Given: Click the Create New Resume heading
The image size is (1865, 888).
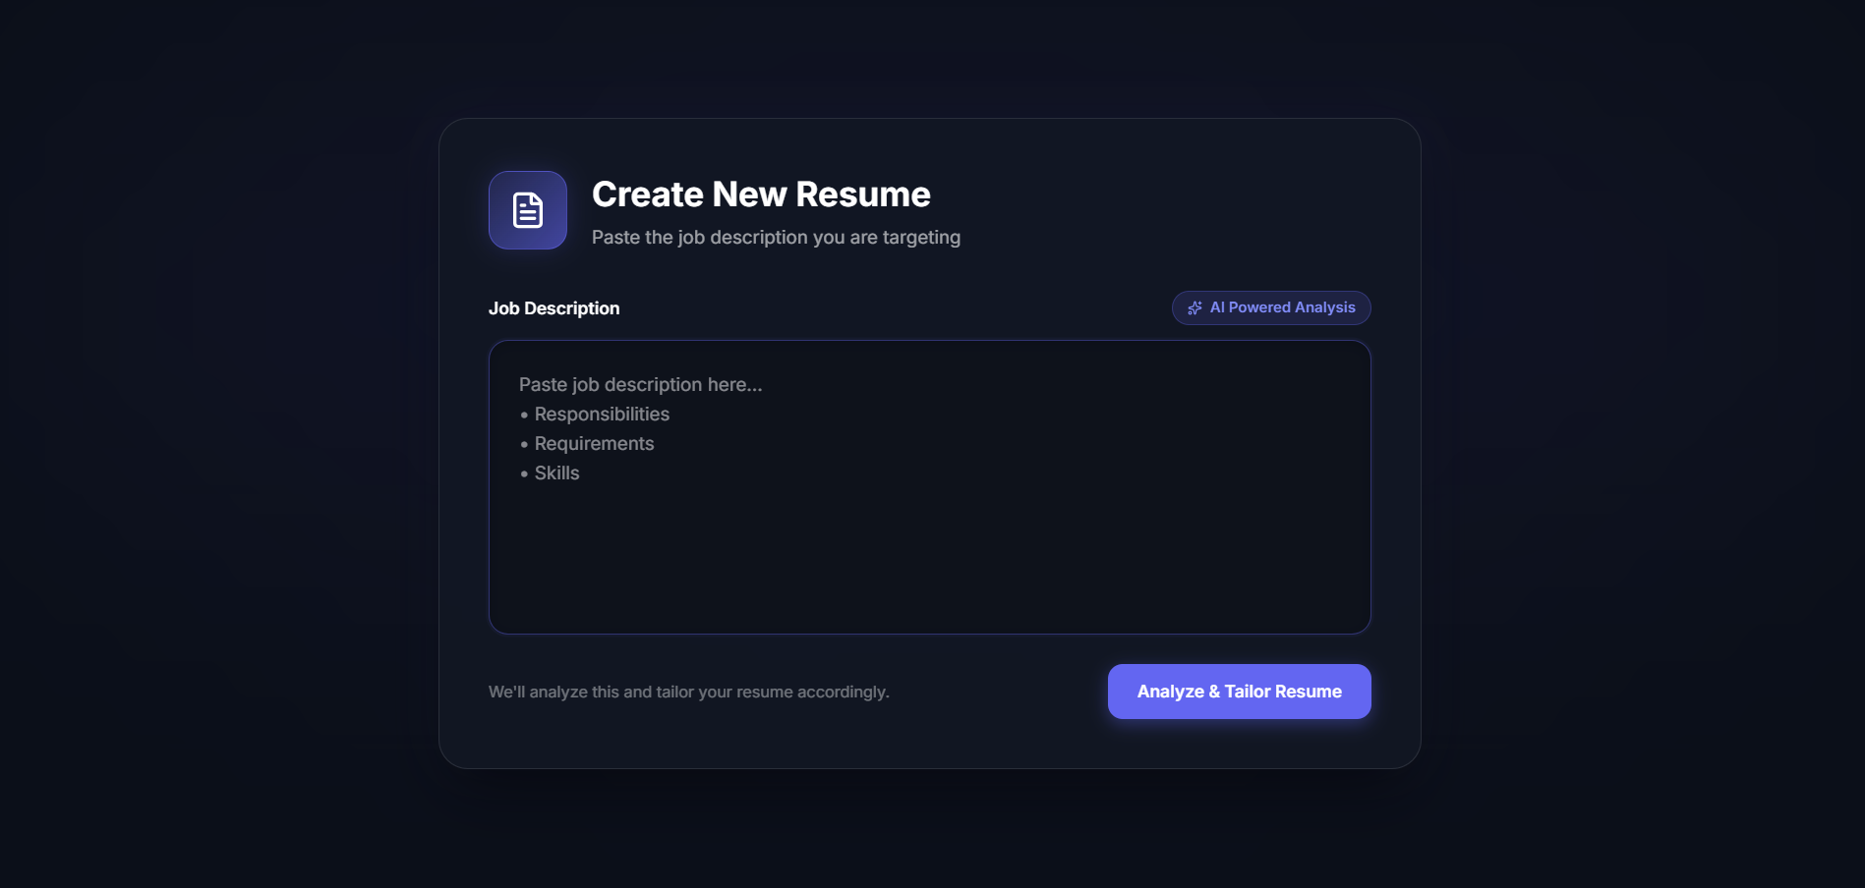Looking at the screenshot, I should pos(760,194).
